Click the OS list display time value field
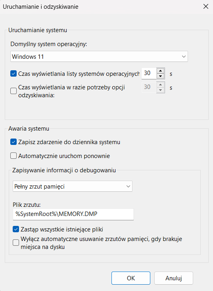The image size is (213, 291). click(x=149, y=73)
